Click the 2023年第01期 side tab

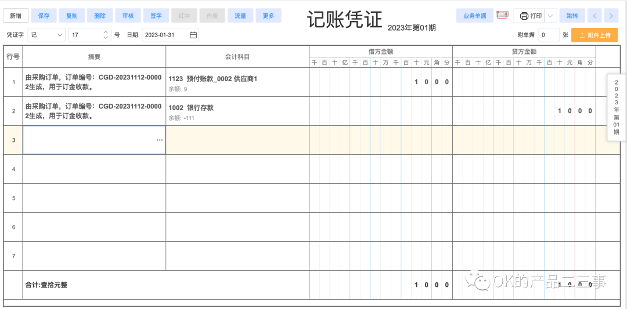[616, 107]
